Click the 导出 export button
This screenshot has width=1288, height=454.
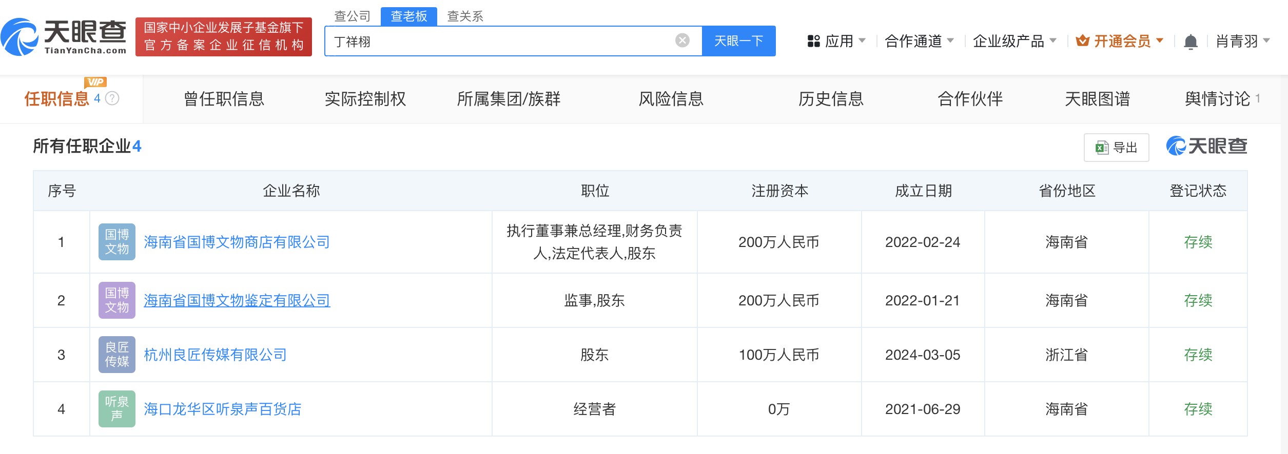point(1116,148)
